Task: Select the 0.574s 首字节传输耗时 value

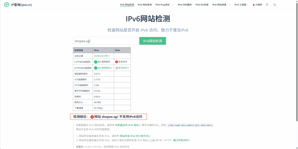Action: coord(97,91)
